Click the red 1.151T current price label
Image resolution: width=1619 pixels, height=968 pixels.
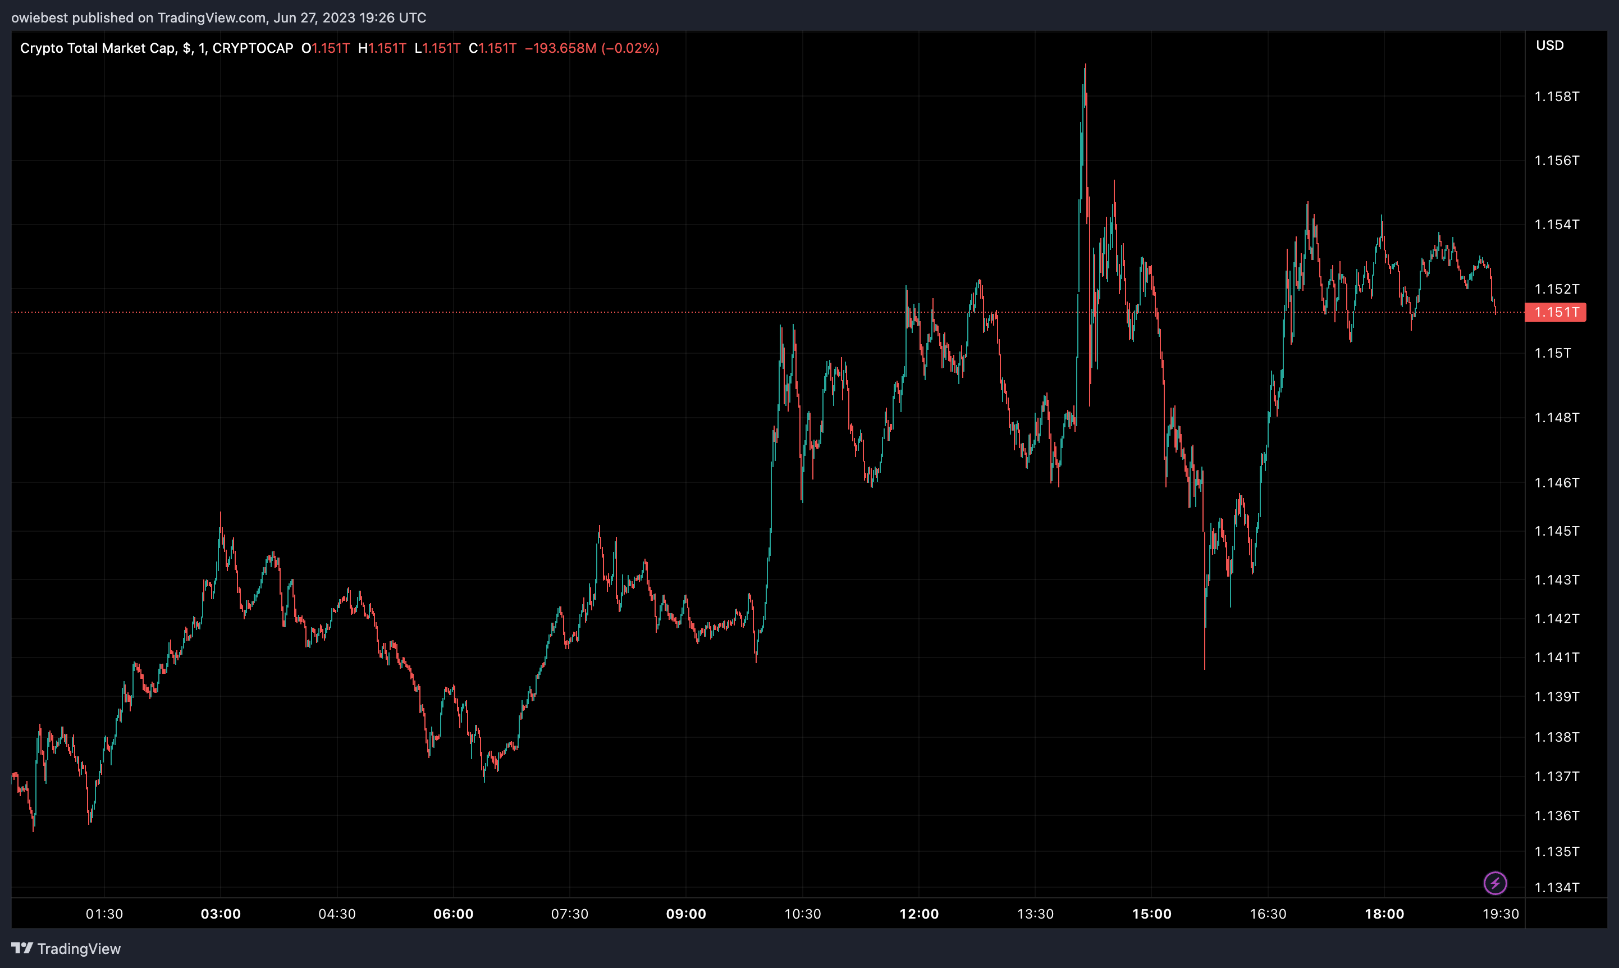1555,312
